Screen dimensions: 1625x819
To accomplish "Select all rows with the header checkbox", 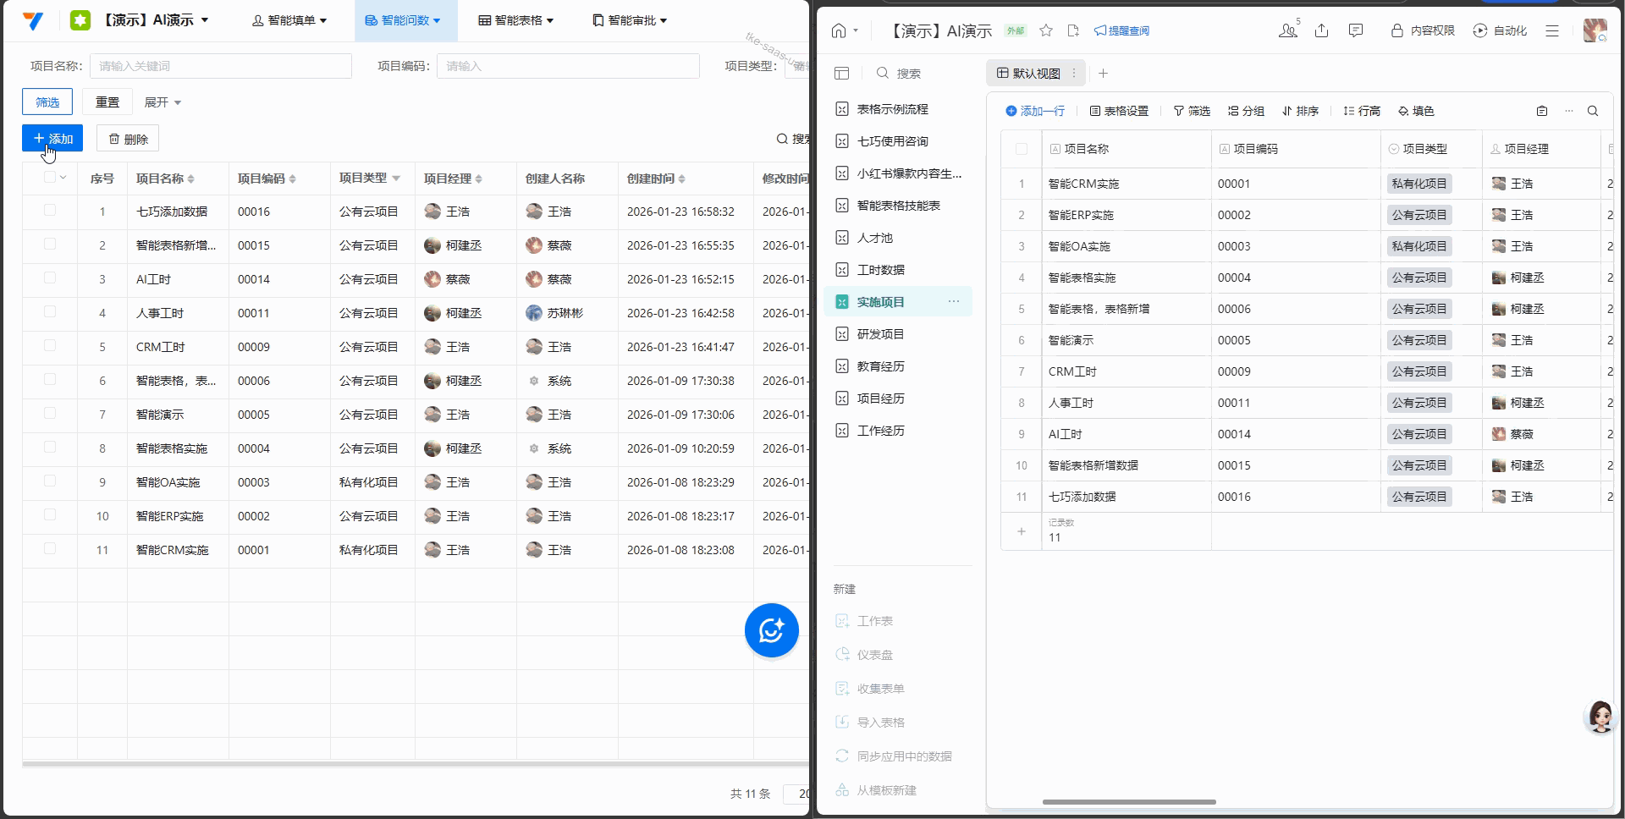I will [50, 177].
